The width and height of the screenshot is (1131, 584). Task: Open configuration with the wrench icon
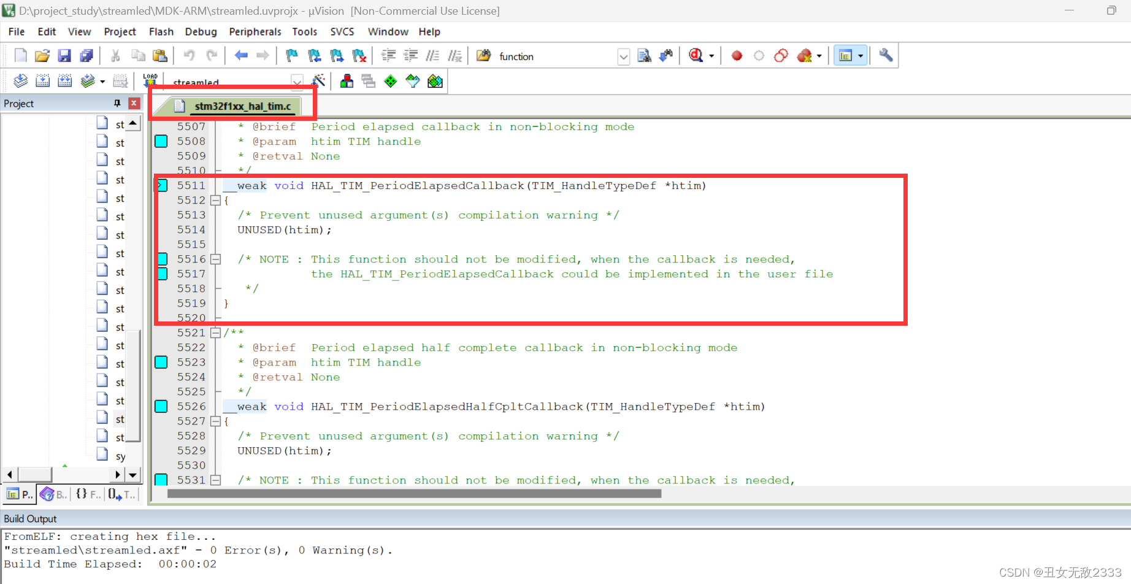886,56
